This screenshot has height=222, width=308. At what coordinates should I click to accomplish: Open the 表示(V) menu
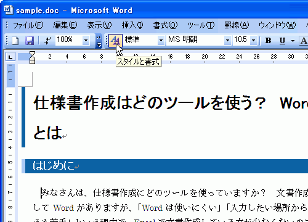[99, 25]
